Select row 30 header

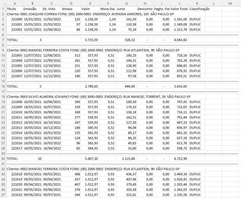pos(3,159)
